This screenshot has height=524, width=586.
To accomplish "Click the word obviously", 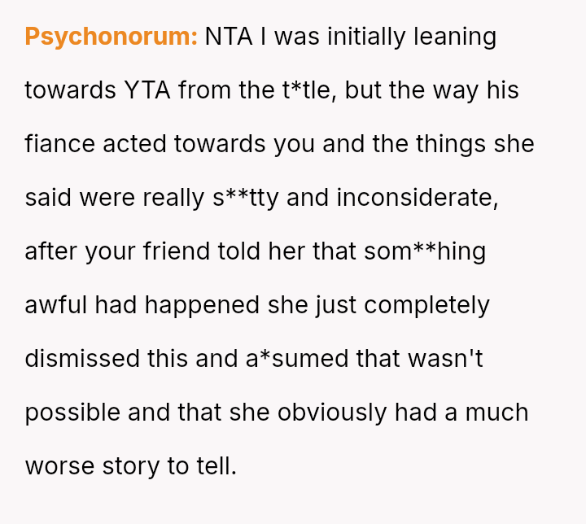I will click(332, 413).
